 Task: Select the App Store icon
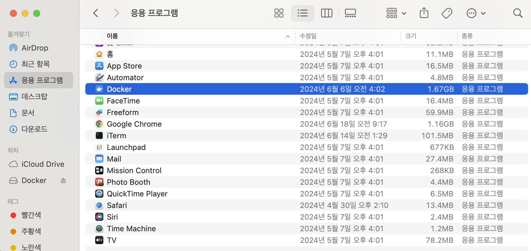click(x=99, y=66)
